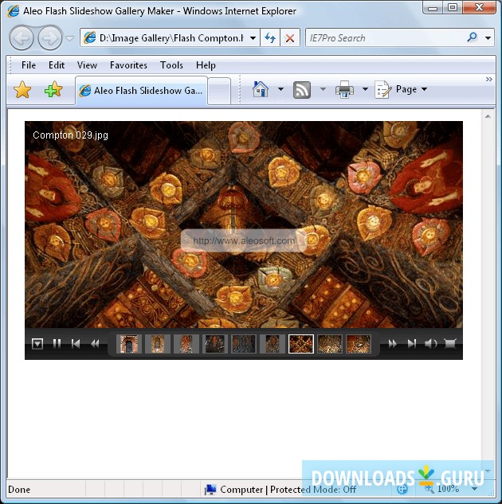
Task: Click the Print icon
Action: [x=344, y=90]
